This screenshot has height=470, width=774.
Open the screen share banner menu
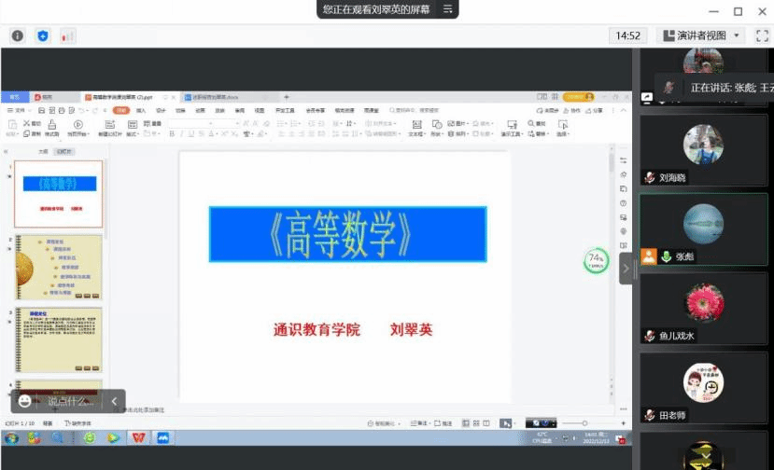(x=448, y=9)
